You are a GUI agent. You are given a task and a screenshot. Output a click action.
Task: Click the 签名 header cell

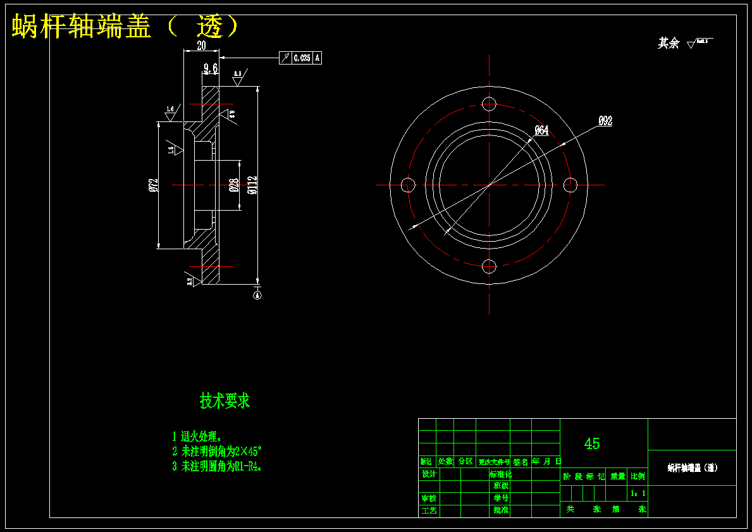click(x=521, y=462)
